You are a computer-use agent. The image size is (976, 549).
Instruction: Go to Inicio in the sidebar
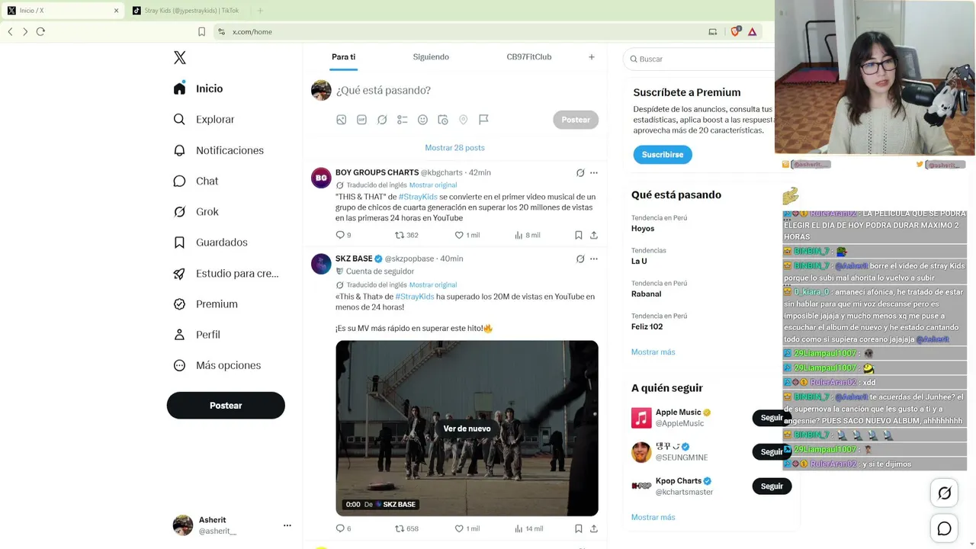[198, 88]
